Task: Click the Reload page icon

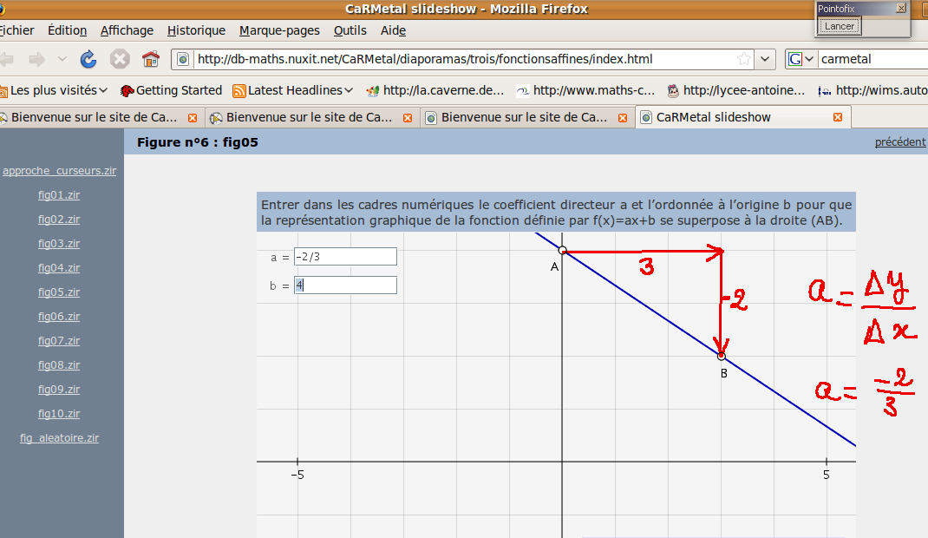Action: pos(88,59)
